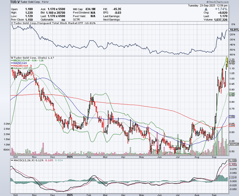Click the green up-arrow change indicator
Screen dimensions: 239x196
tap(205, 9)
